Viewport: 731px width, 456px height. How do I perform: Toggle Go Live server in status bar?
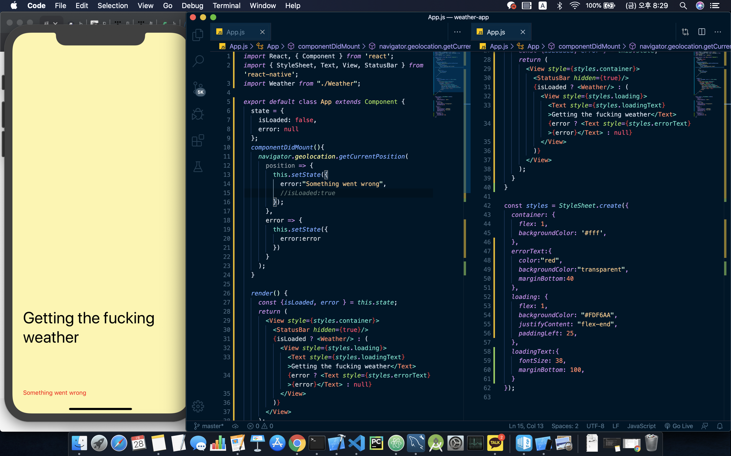click(678, 426)
